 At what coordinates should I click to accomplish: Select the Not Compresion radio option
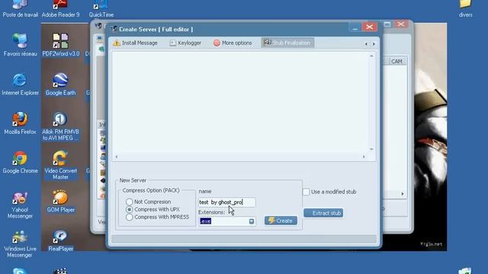(149, 202)
